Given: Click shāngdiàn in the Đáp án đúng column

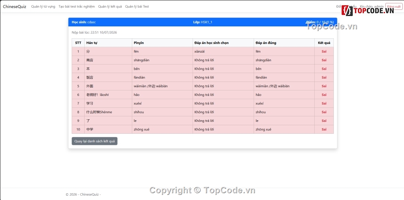Looking at the screenshot, I should click(x=263, y=60).
